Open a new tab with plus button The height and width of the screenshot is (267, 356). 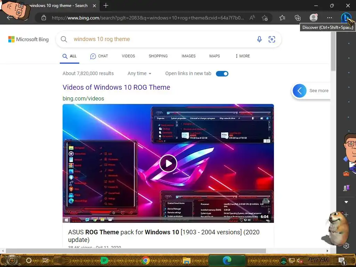point(106,6)
